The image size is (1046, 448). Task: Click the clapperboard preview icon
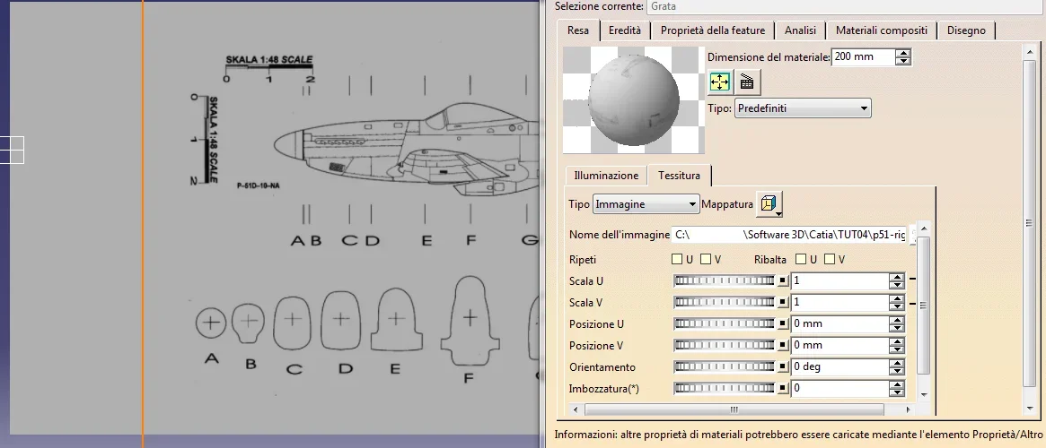(746, 82)
